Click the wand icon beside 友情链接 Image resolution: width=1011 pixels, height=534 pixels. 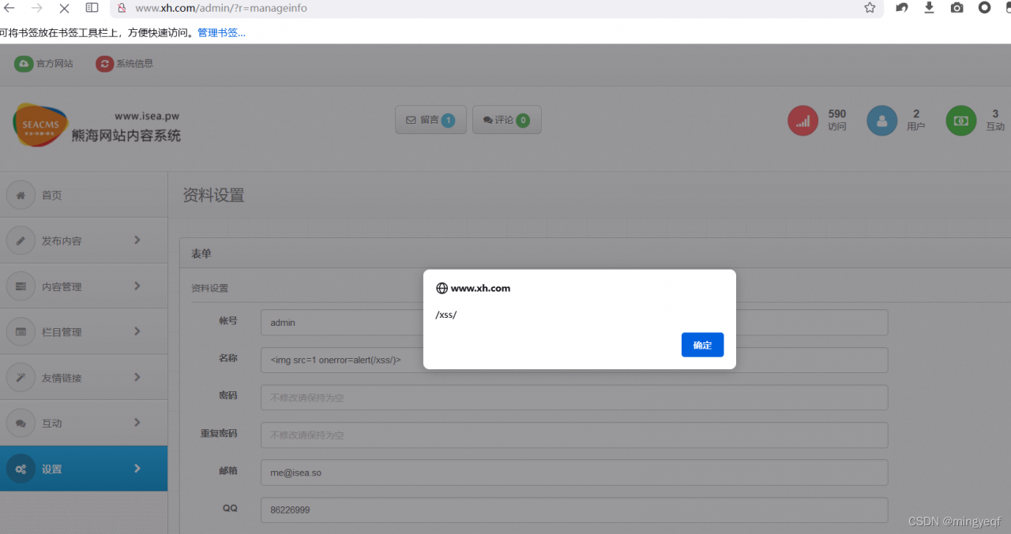21,378
